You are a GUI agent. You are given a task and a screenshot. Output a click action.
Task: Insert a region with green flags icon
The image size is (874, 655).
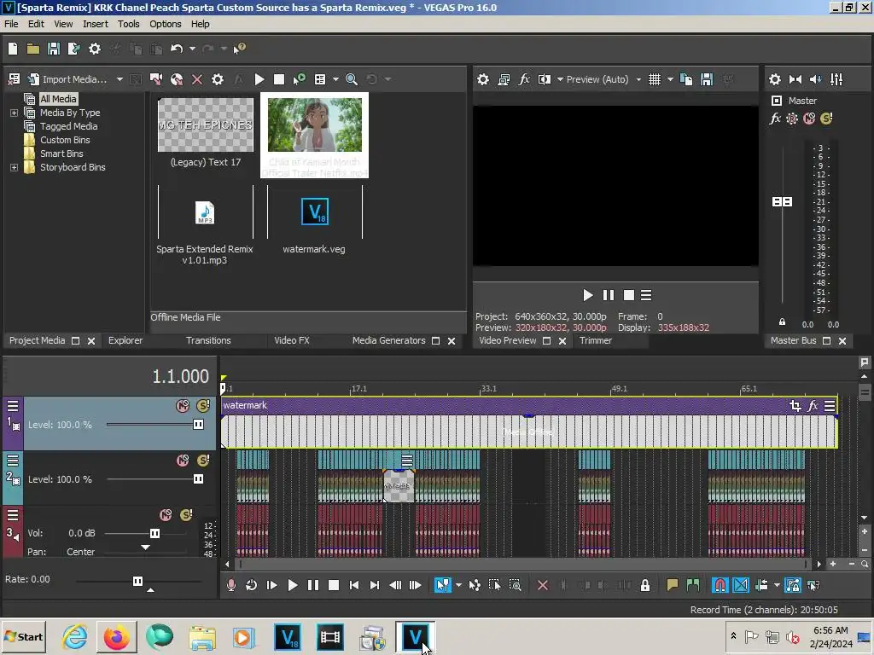point(693,585)
